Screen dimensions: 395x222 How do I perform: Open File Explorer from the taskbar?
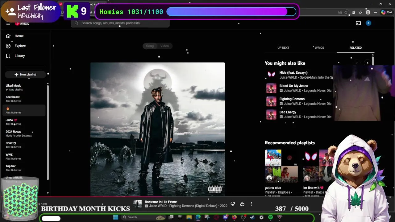[189, 217]
